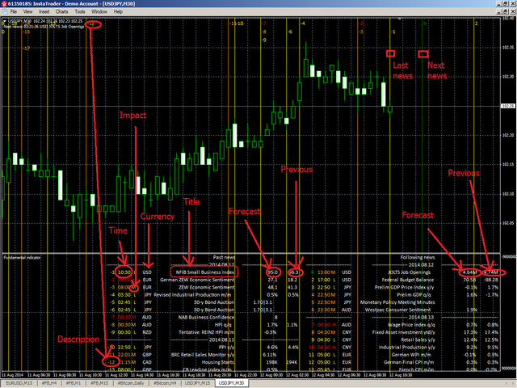Click 'Revised Industrial Production m/m' row
The height and width of the screenshot is (388, 517).
[x=192, y=294]
